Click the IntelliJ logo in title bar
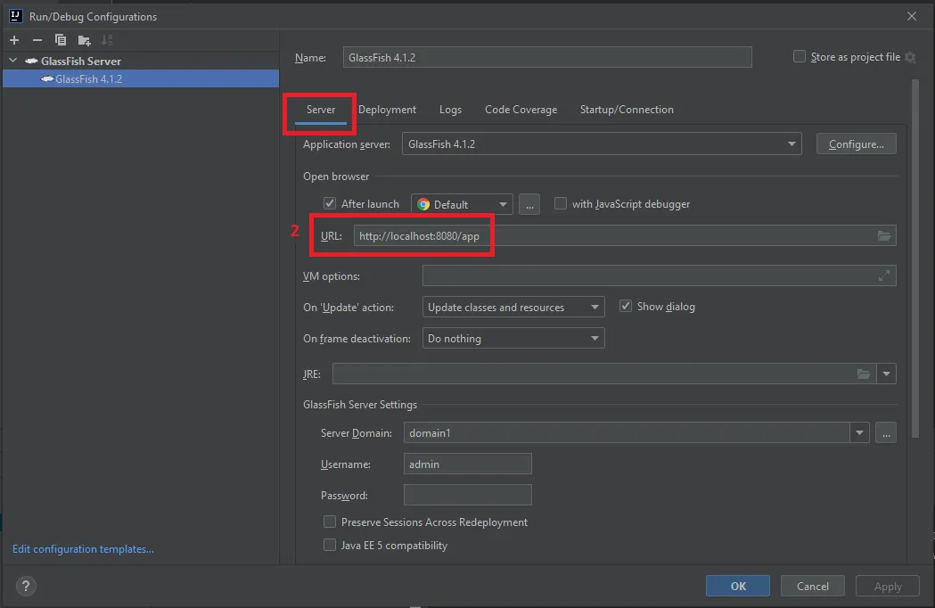The width and height of the screenshot is (935, 608). click(x=15, y=16)
